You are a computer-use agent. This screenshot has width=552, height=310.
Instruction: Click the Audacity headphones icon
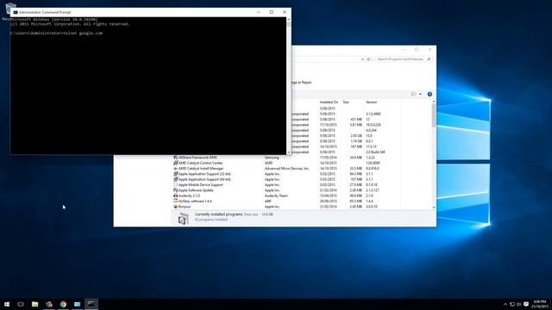tap(175, 195)
